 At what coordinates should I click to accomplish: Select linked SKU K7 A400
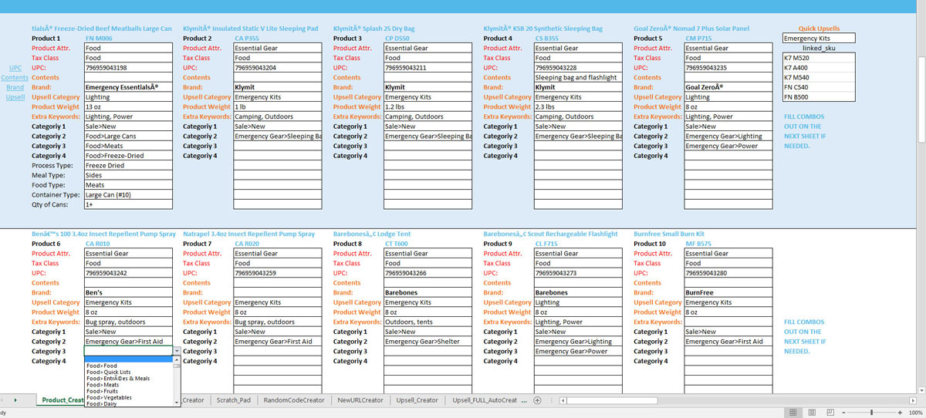[x=819, y=68]
